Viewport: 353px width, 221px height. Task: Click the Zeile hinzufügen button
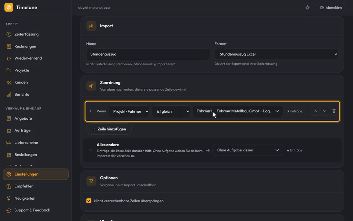tap(109, 129)
